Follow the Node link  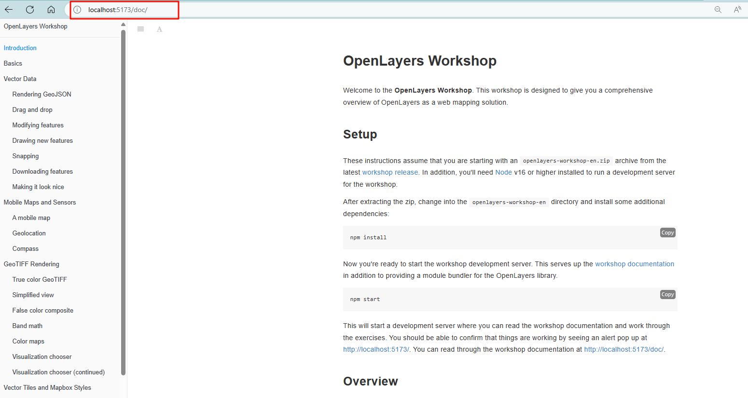coord(503,172)
